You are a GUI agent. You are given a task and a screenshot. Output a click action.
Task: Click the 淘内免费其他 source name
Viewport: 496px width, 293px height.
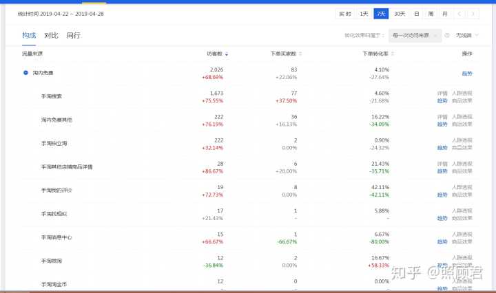56,120
